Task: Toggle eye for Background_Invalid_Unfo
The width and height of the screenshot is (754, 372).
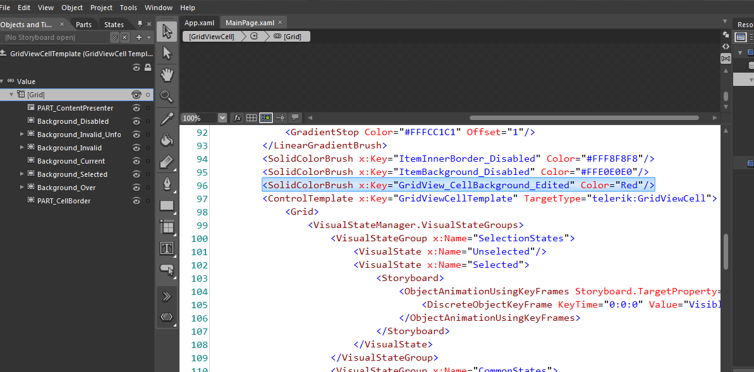Action: [136, 135]
